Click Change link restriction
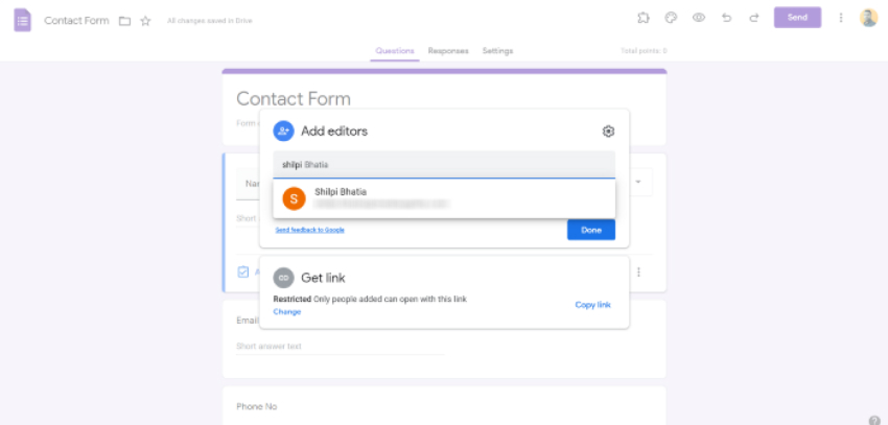Screen dimensions: 888x425 tap(287, 312)
